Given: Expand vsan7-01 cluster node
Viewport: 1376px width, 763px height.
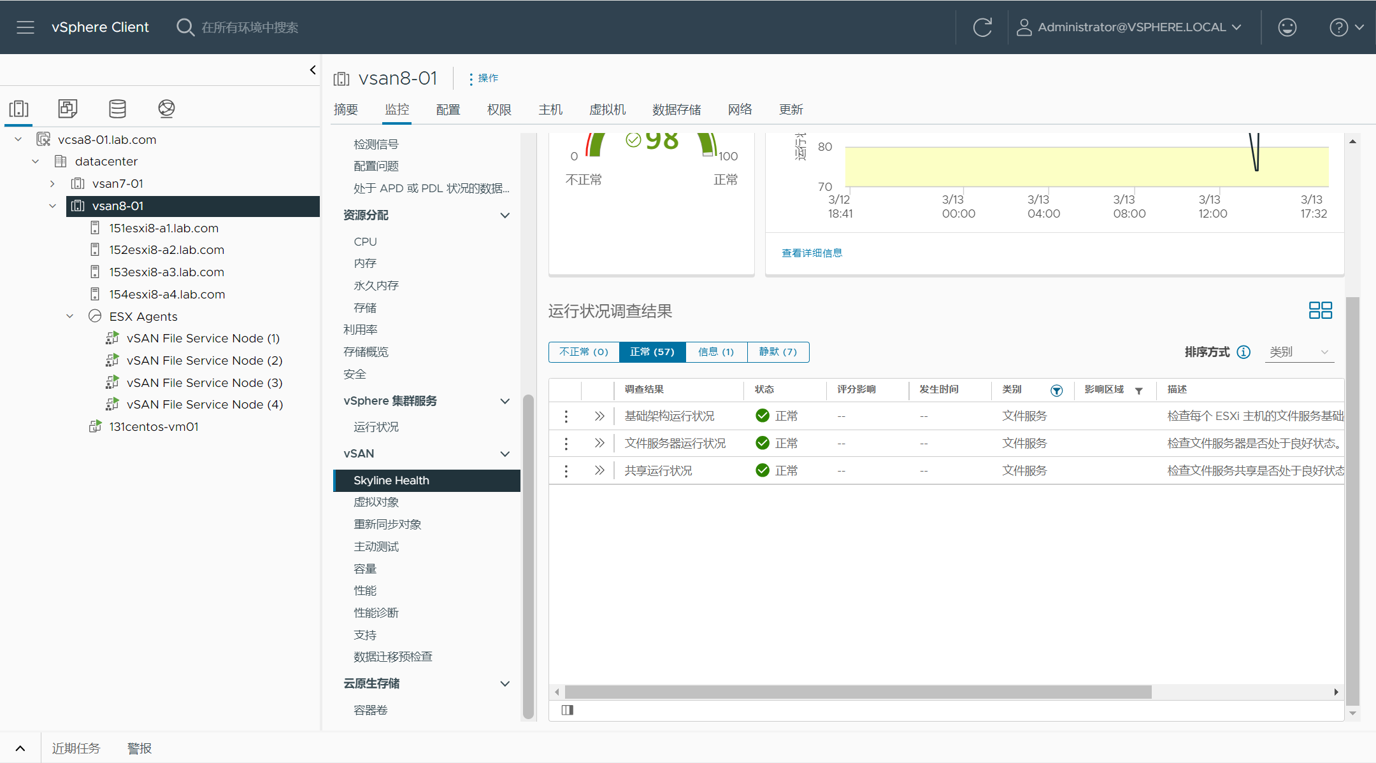Looking at the screenshot, I should point(52,184).
